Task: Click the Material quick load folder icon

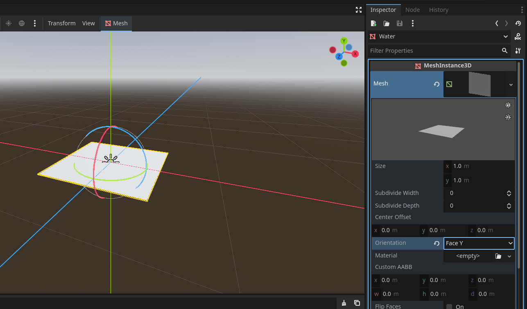Action: 498,256
